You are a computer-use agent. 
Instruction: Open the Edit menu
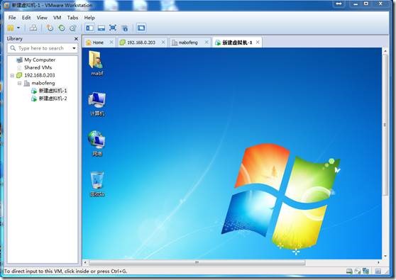point(26,18)
